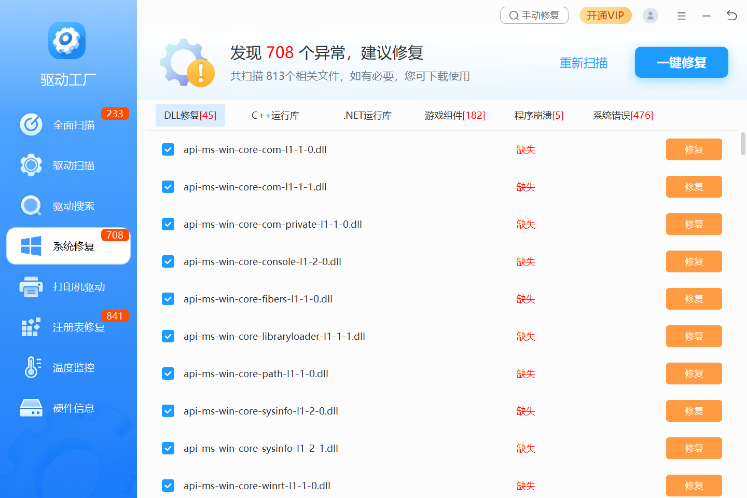Switch to 游戏组件[182] tab

click(x=455, y=115)
